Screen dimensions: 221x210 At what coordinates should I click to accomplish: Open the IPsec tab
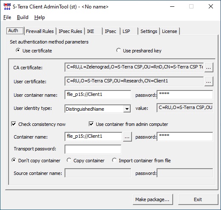click(x=111, y=31)
